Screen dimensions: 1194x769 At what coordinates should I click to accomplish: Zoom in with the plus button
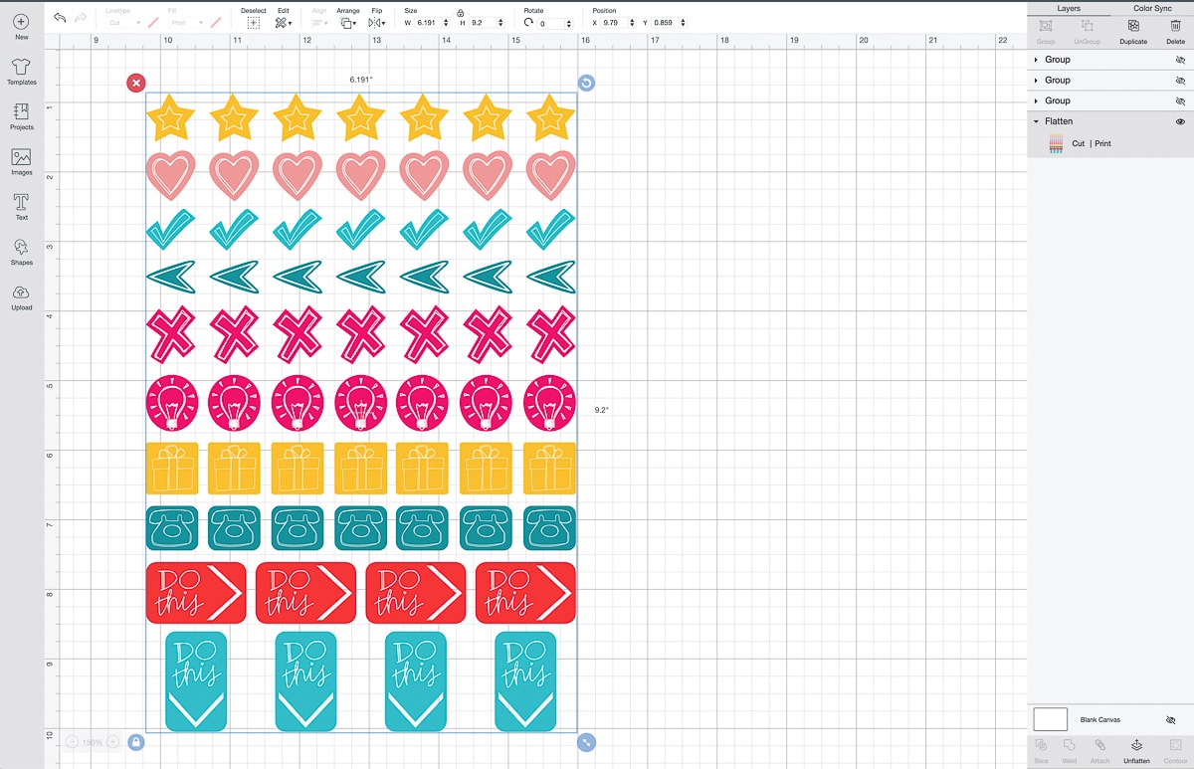113,741
